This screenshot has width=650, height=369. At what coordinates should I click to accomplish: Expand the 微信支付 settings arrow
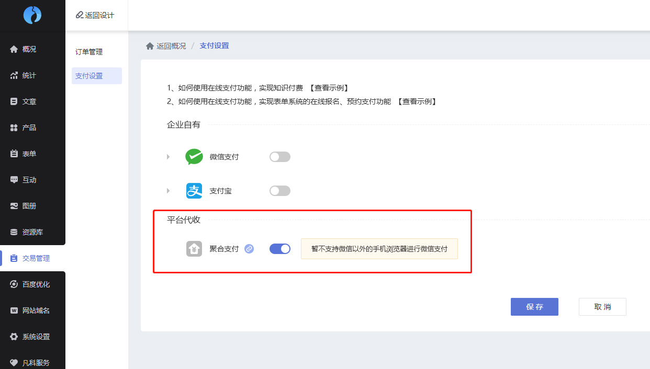[169, 156]
